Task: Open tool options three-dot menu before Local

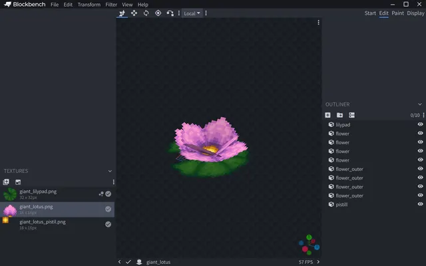Action: (179, 13)
